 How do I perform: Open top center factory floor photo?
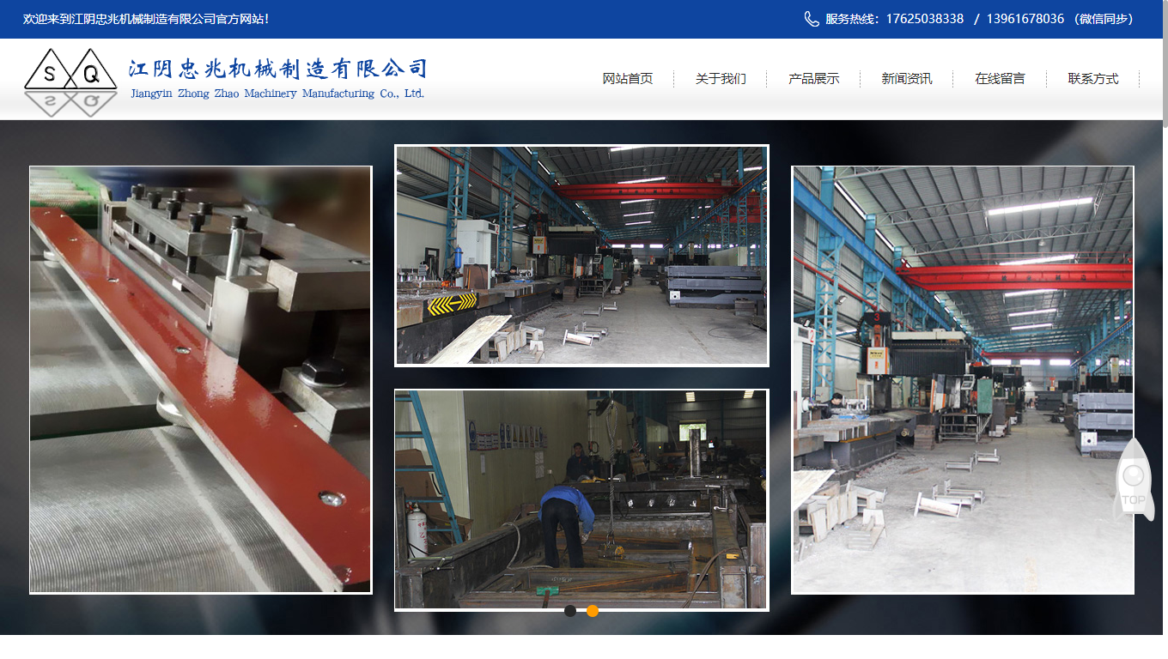pyautogui.click(x=581, y=255)
